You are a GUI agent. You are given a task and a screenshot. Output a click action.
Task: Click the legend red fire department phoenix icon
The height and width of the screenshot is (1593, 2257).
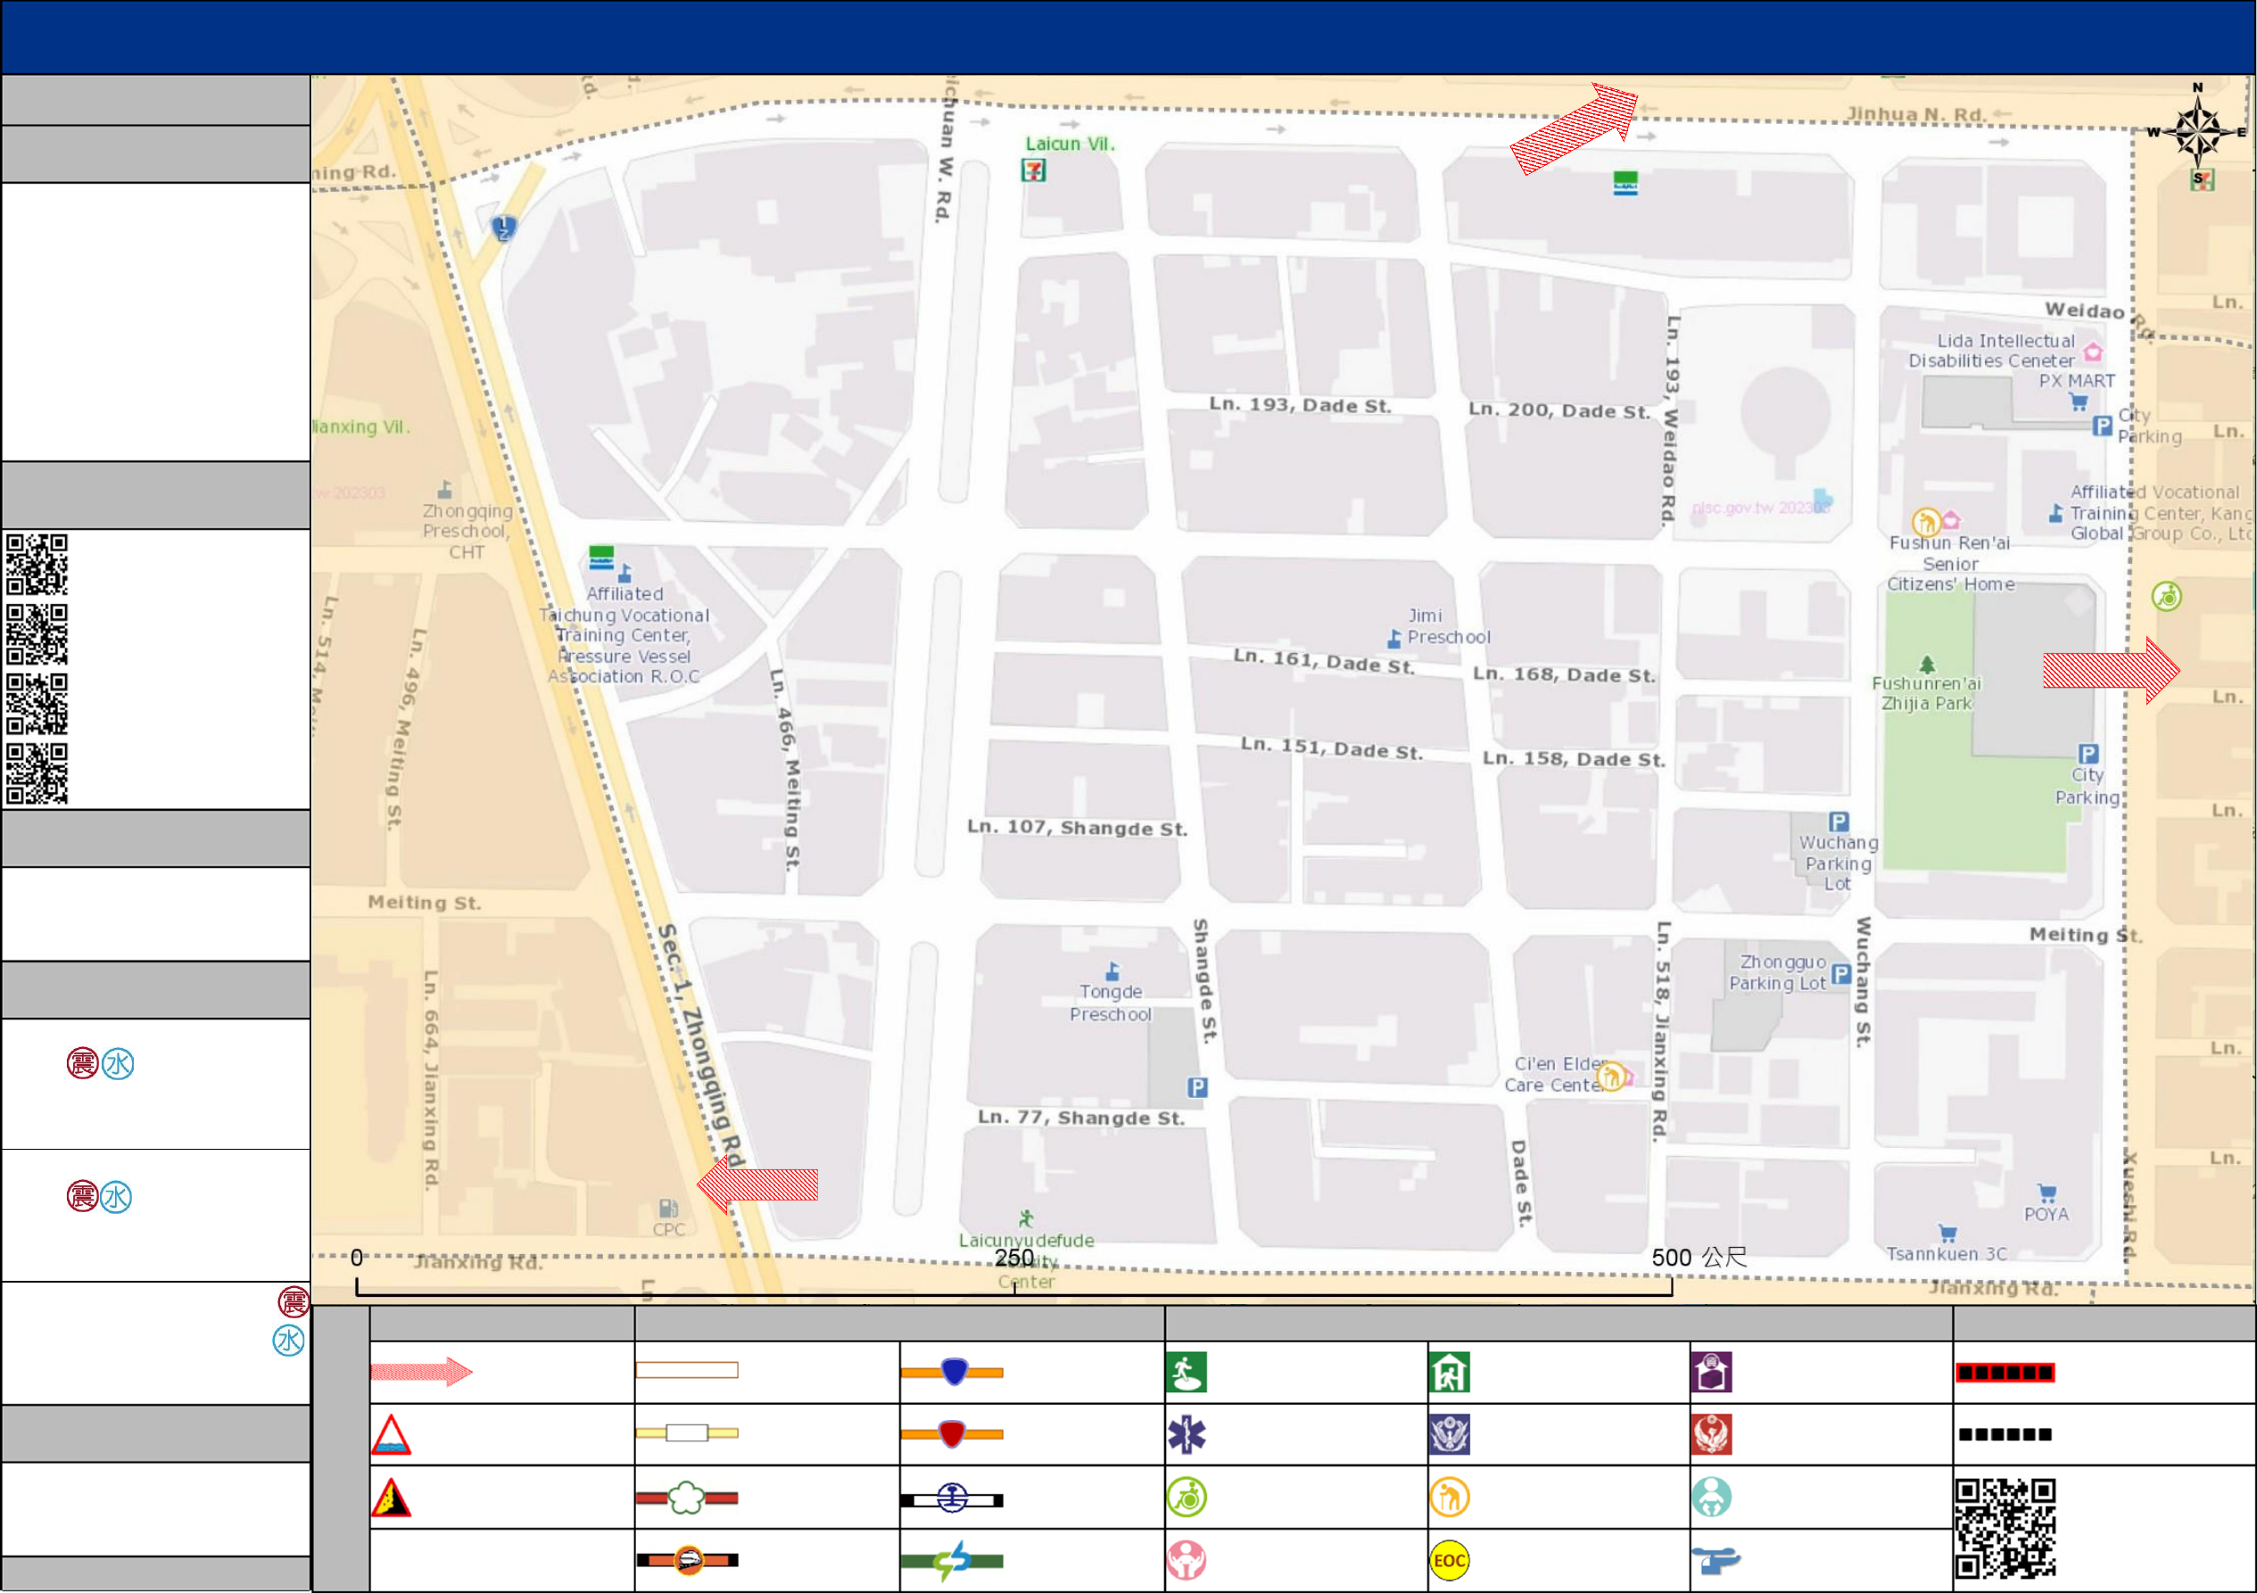coord(1711,1435)
